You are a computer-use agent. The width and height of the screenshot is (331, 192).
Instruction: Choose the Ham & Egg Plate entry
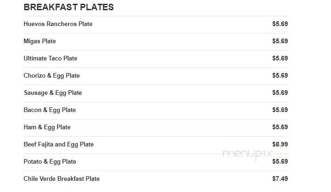pyautogui.click(x=47, y=127)
